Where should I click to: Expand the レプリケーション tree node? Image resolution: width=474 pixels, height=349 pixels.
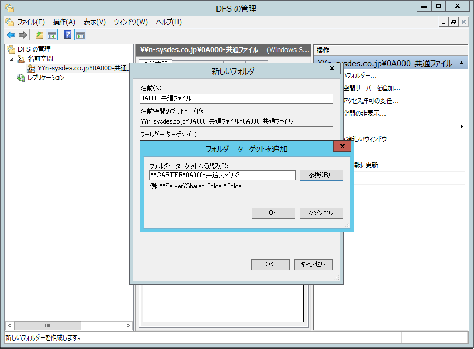tap(12, 78)
